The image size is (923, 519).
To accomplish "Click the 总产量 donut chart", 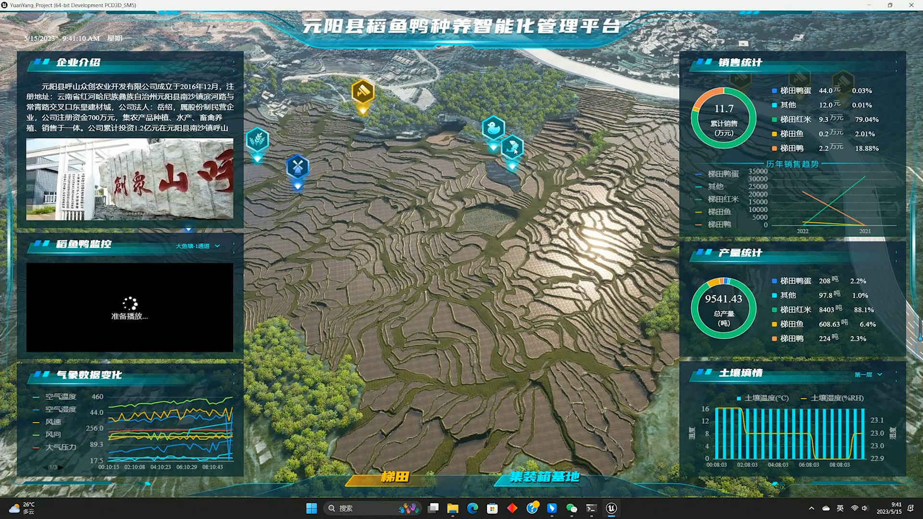I will click(723, 308).
